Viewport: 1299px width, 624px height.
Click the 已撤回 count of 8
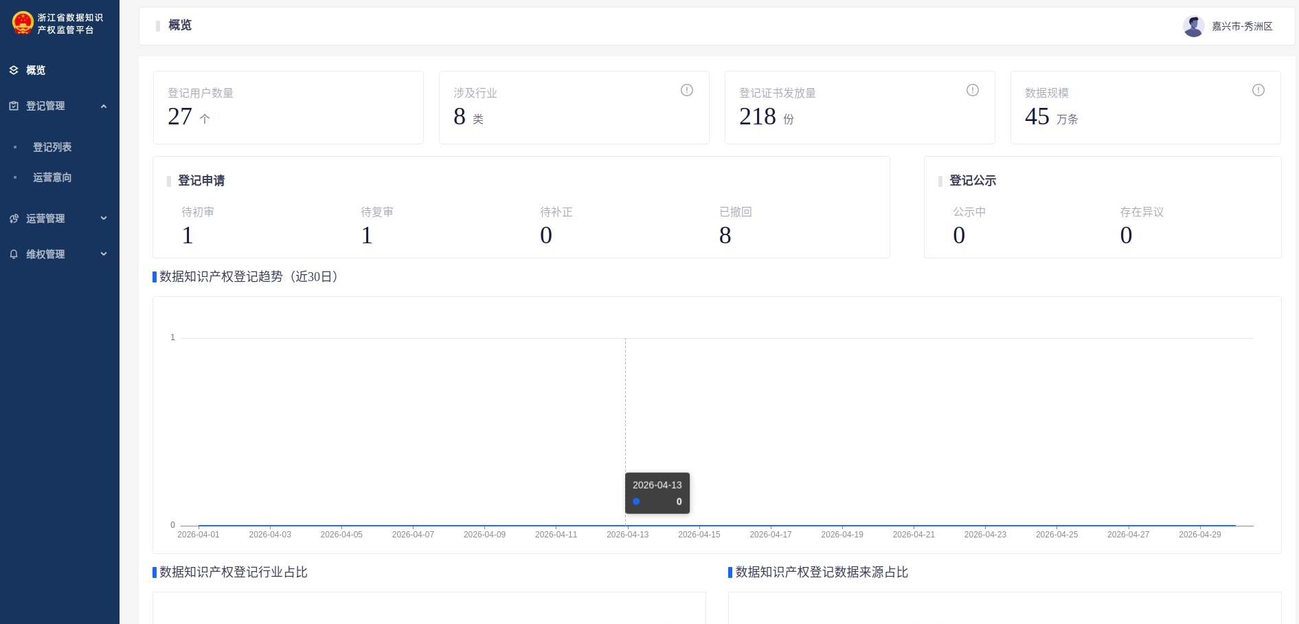click(x=725, y=235)
